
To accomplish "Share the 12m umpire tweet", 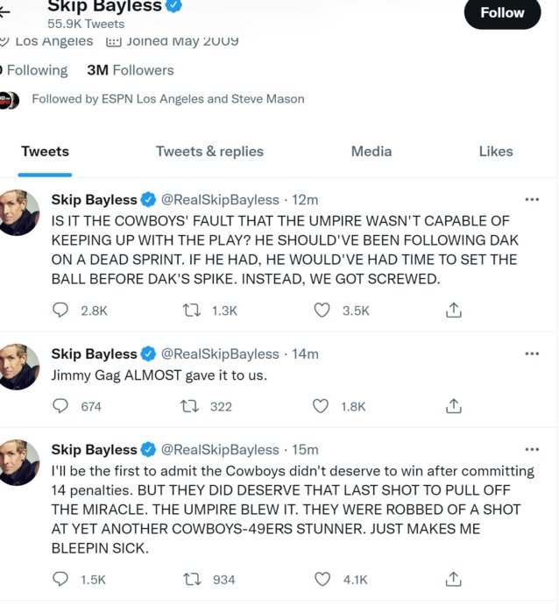I will (x=453, y=311).
